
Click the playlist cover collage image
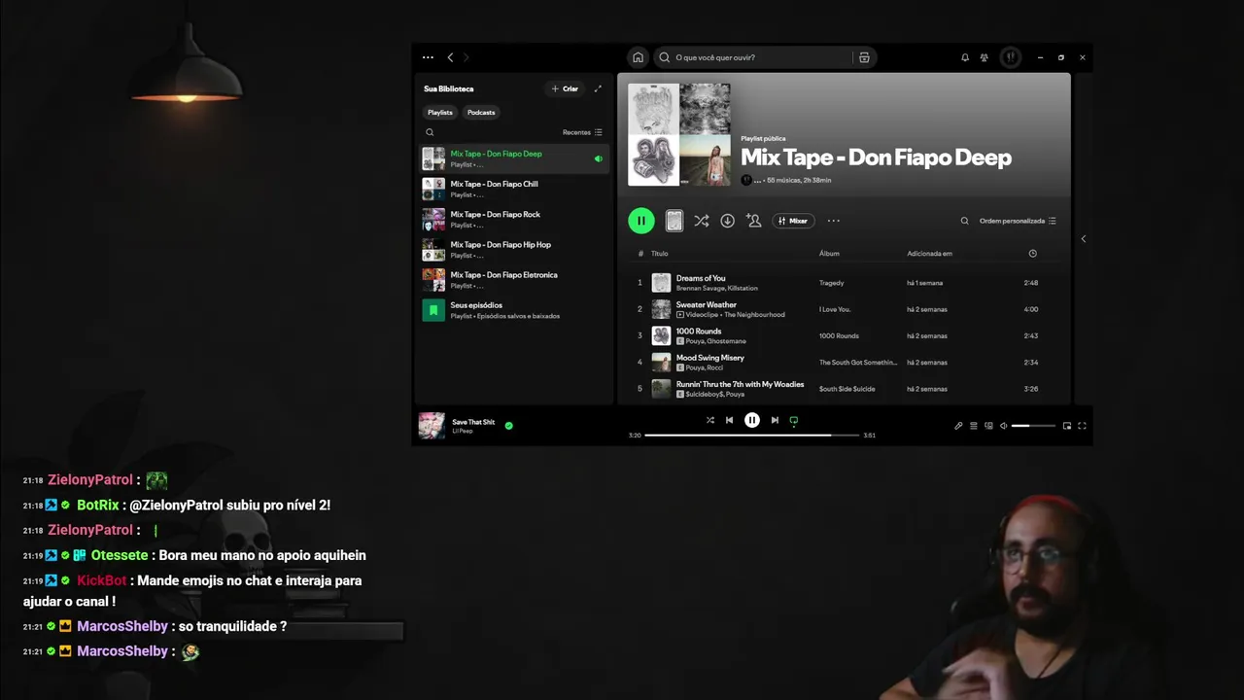tap(678, 134)
